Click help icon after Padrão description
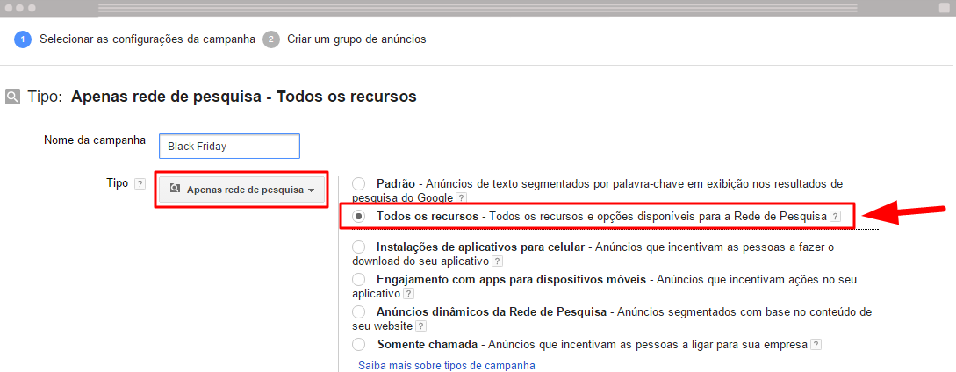This screenshot has height=372, width=956. coord(462,197)
